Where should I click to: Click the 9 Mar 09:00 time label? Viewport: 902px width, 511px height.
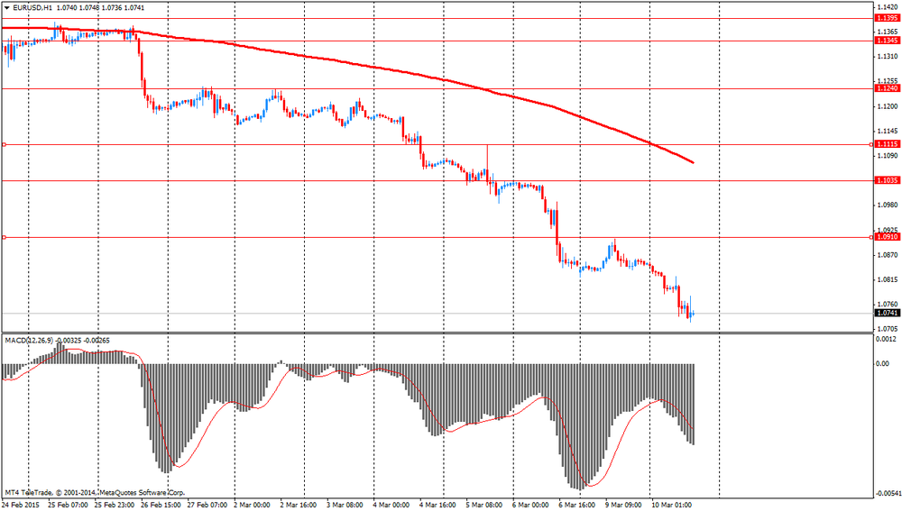pyautogui.click(x=622, y=506)
